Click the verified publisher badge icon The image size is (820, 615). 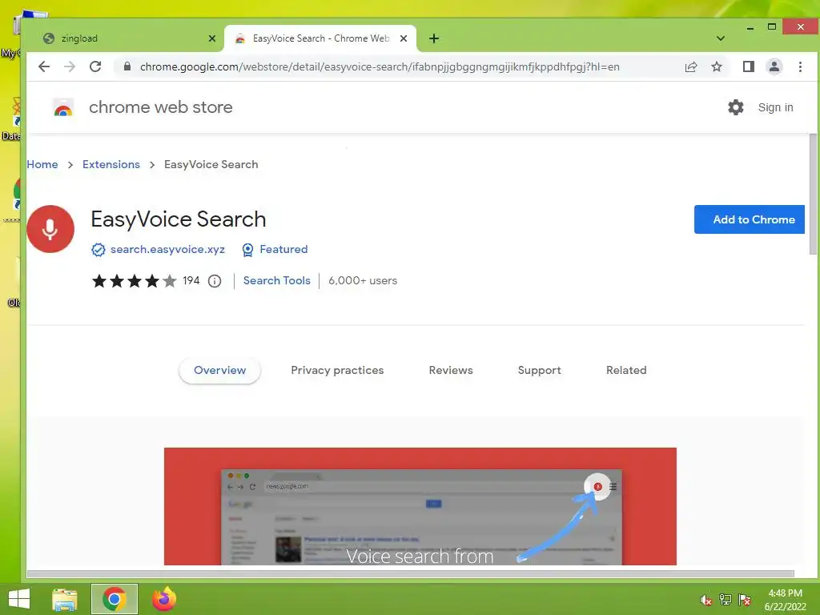click(98, 250)
